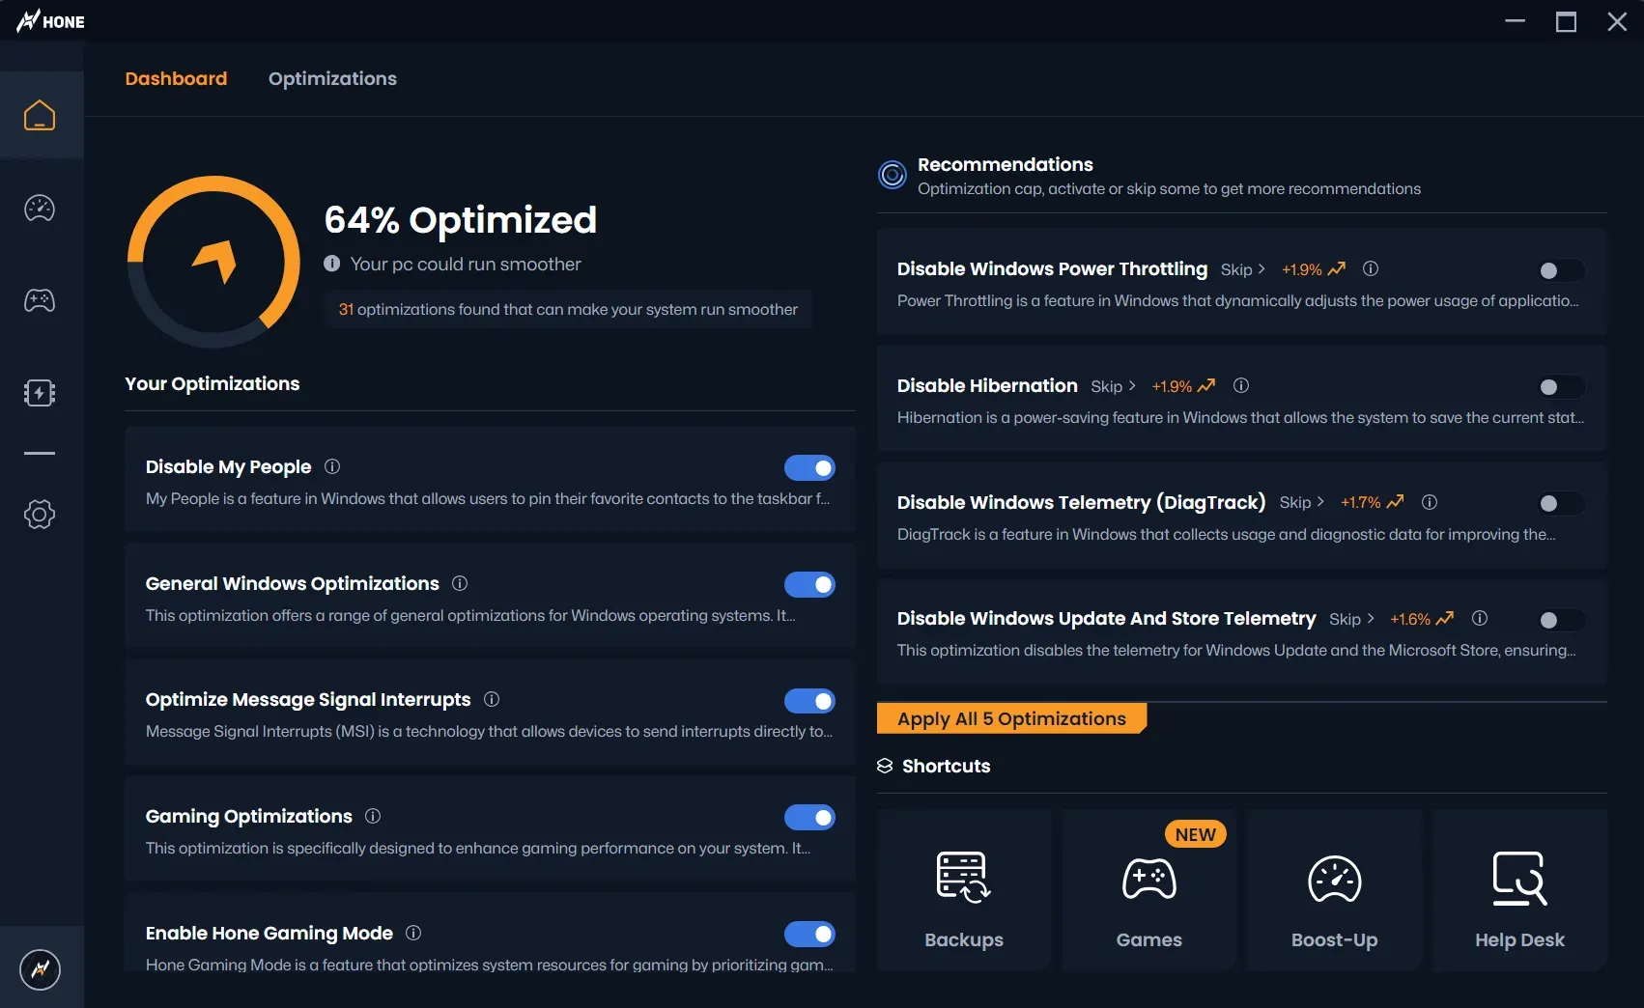Click the Hone profile icon at bottom-left
Viewport: 1644px width, 1008px height.
pos(40,969)
